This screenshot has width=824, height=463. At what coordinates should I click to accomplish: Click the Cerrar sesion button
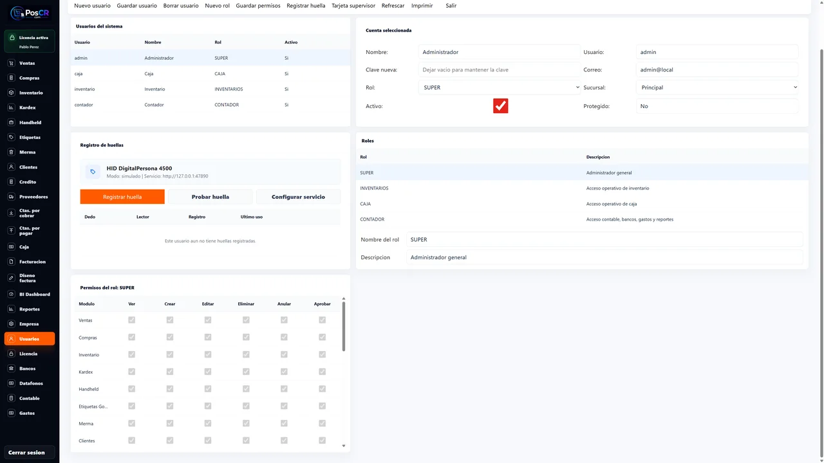click(x=30, y=453)
